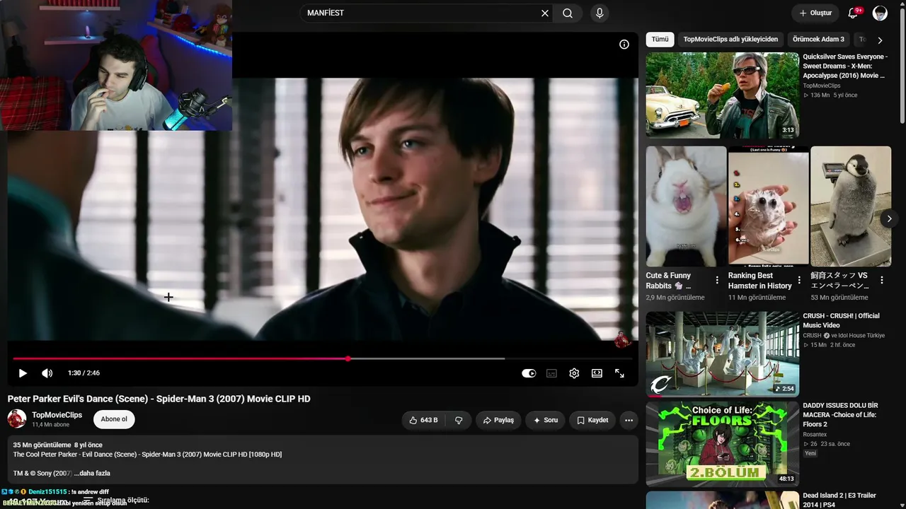Open the CRUSH - CRUSH! title link
Viewport: 906px width, 509px height.
(841, 320)
